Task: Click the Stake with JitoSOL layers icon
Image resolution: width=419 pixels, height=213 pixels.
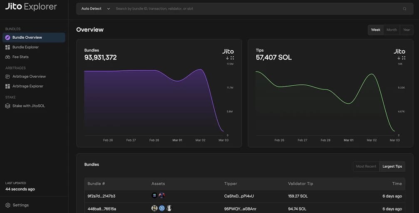Action: tap(8, 106)
